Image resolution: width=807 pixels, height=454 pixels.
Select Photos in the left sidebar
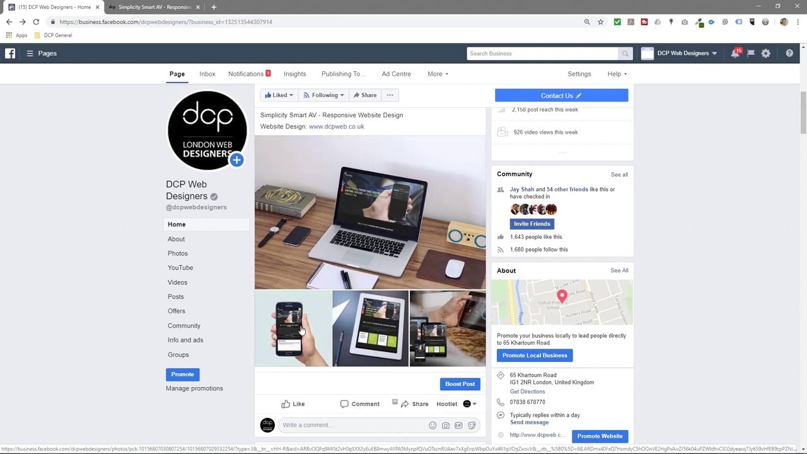pos(178,253)
